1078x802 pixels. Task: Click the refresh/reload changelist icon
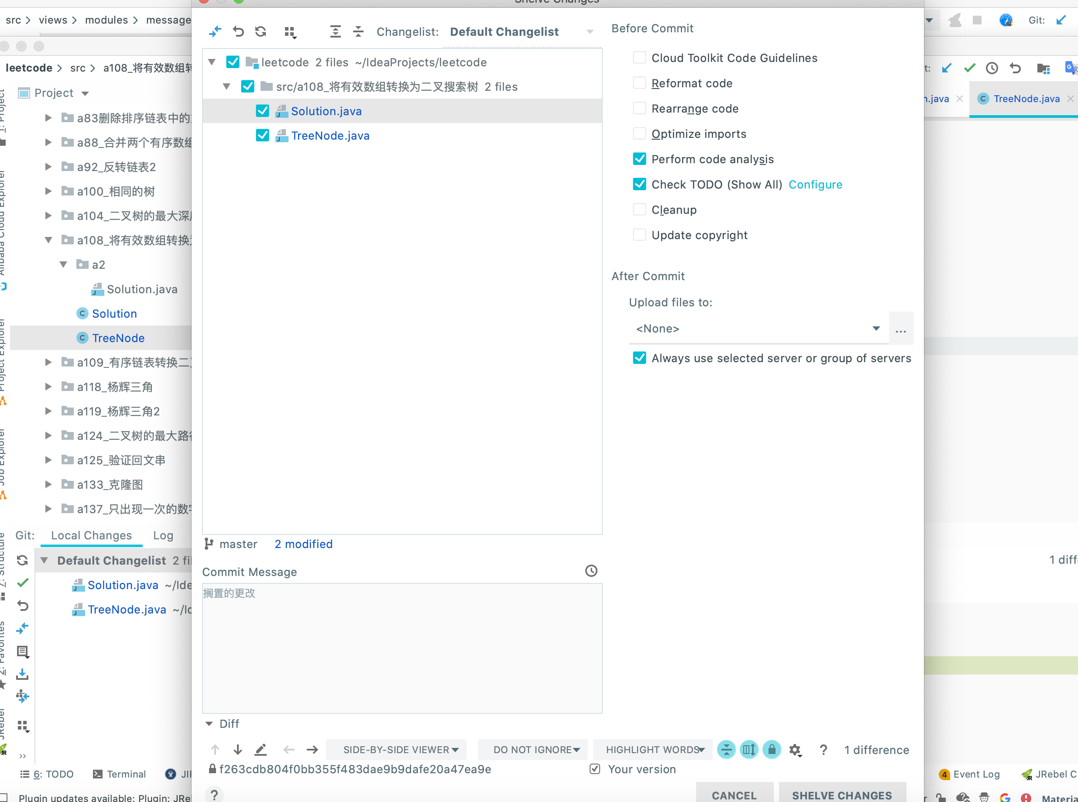coord(261,32)
